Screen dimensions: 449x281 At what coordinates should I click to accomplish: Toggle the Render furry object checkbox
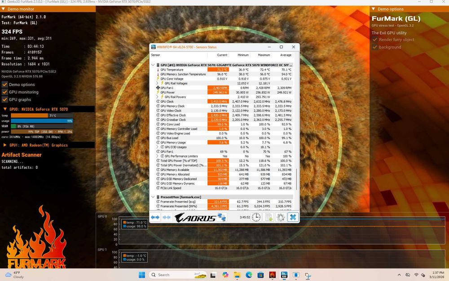point(374,40)
